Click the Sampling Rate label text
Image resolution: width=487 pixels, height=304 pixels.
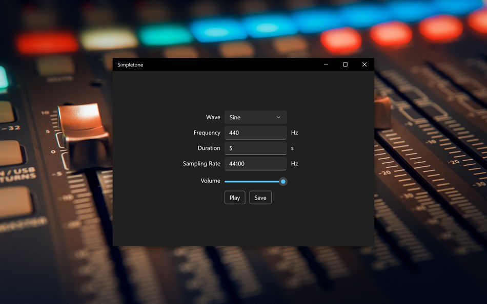tap(201, 164)
